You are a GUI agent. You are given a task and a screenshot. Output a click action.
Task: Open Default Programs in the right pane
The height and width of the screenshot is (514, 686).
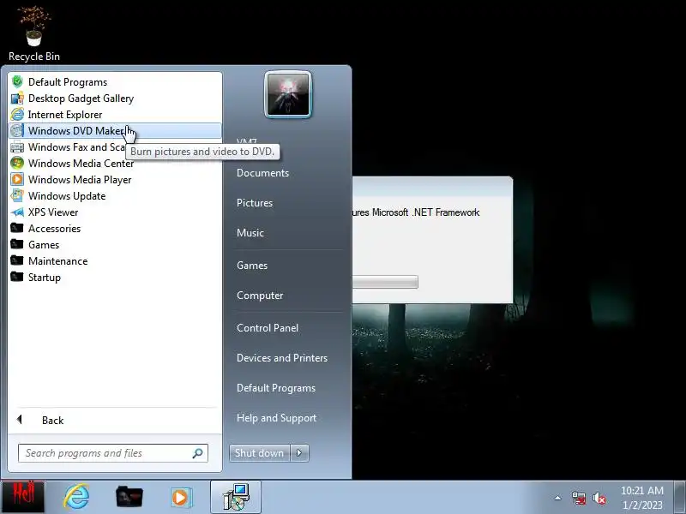click(x=276, y=388)
